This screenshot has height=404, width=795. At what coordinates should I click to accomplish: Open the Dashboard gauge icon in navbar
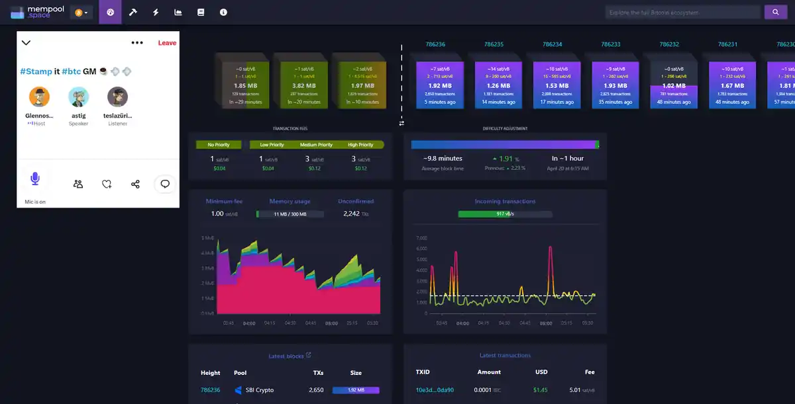pyautogui.click(x=111, y=12)
